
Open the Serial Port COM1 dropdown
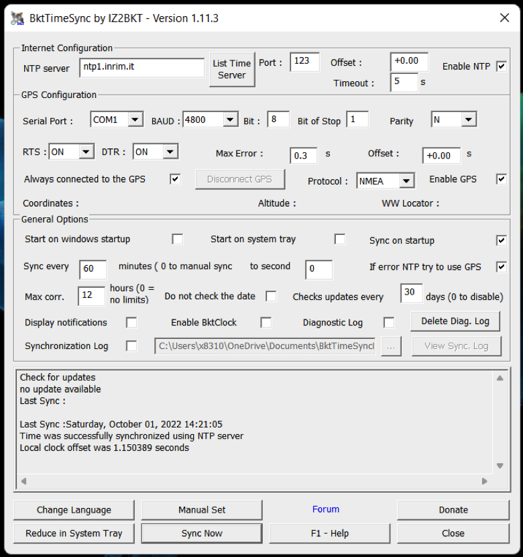point(135,119)
